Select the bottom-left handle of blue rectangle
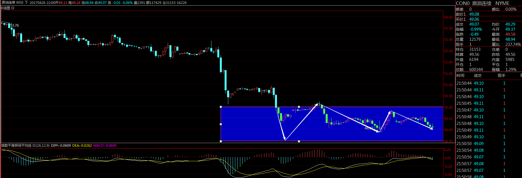 coord(221,141)
